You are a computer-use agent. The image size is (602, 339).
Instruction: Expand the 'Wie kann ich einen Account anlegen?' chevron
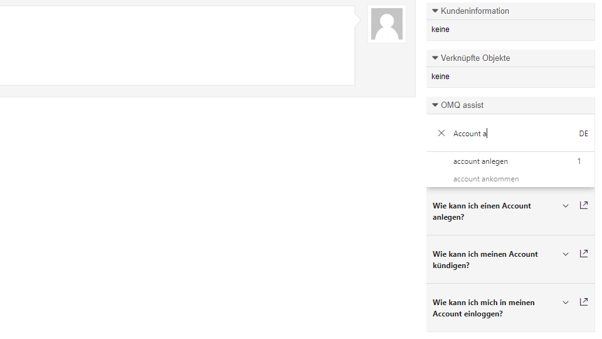(x=566, y=206)
